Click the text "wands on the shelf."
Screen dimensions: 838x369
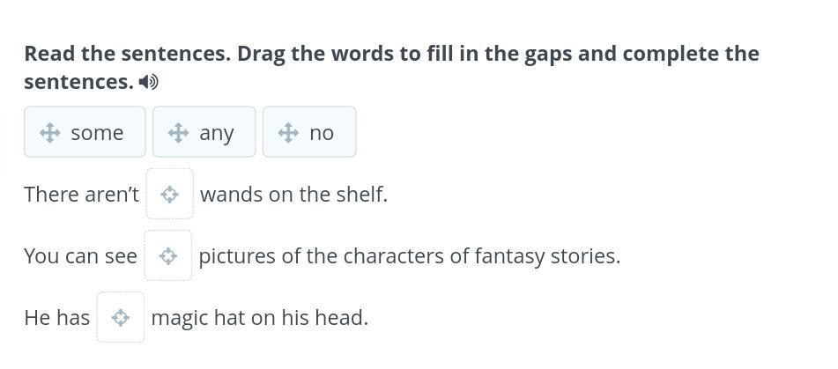tap(294, 195)
